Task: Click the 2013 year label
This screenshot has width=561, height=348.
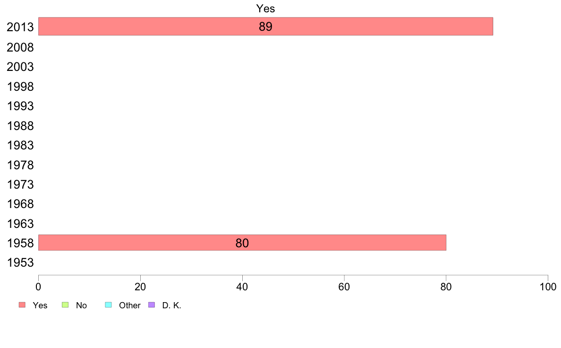Action: click(x=20, y=27)
